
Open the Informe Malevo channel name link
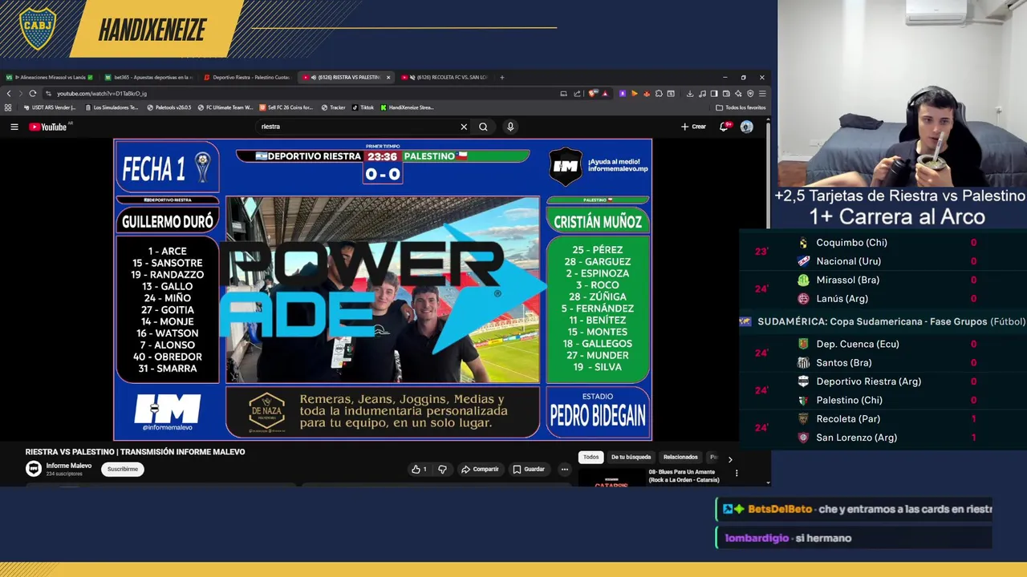click(69, 466)
